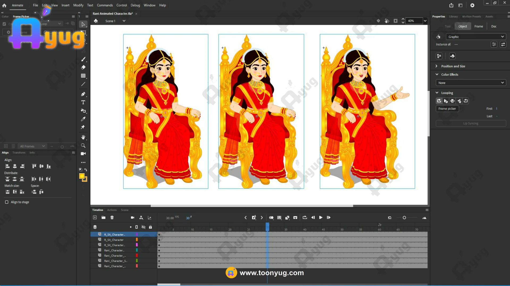Click the new layer folder icon

click(103, 217)
